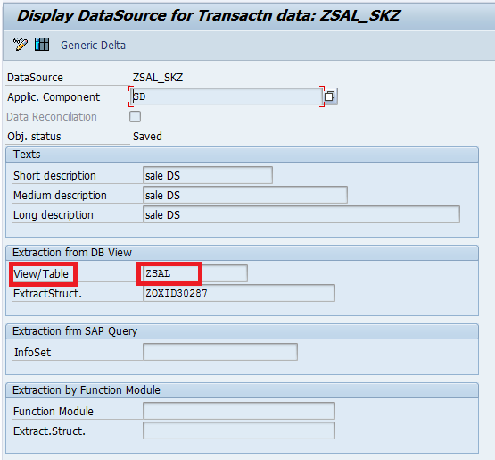495x460 pixels.
Task: Click the Display/Change pencil icon
Action: click(21, 44)
